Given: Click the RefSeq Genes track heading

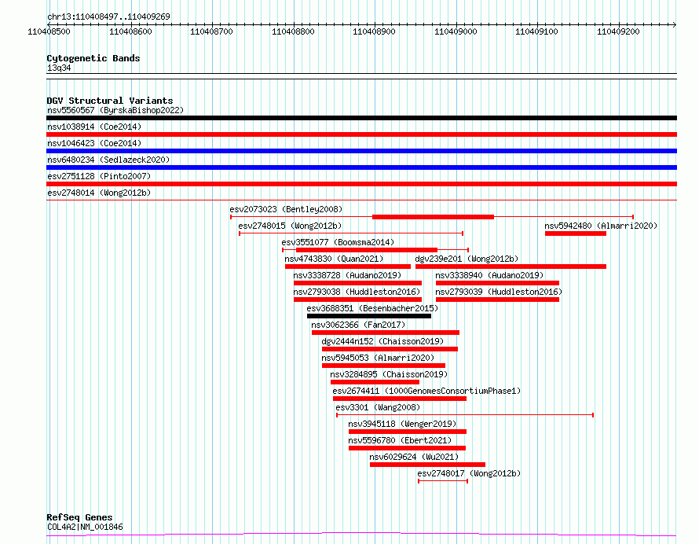Looking at the screenshot, I should (79, 518).
